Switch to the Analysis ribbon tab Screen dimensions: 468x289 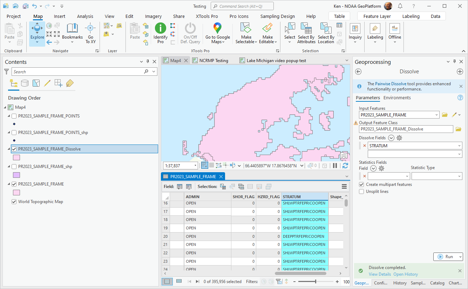85,16
